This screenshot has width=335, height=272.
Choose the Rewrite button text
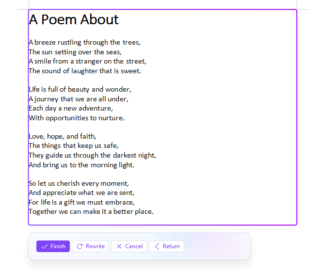click(95, 246)
